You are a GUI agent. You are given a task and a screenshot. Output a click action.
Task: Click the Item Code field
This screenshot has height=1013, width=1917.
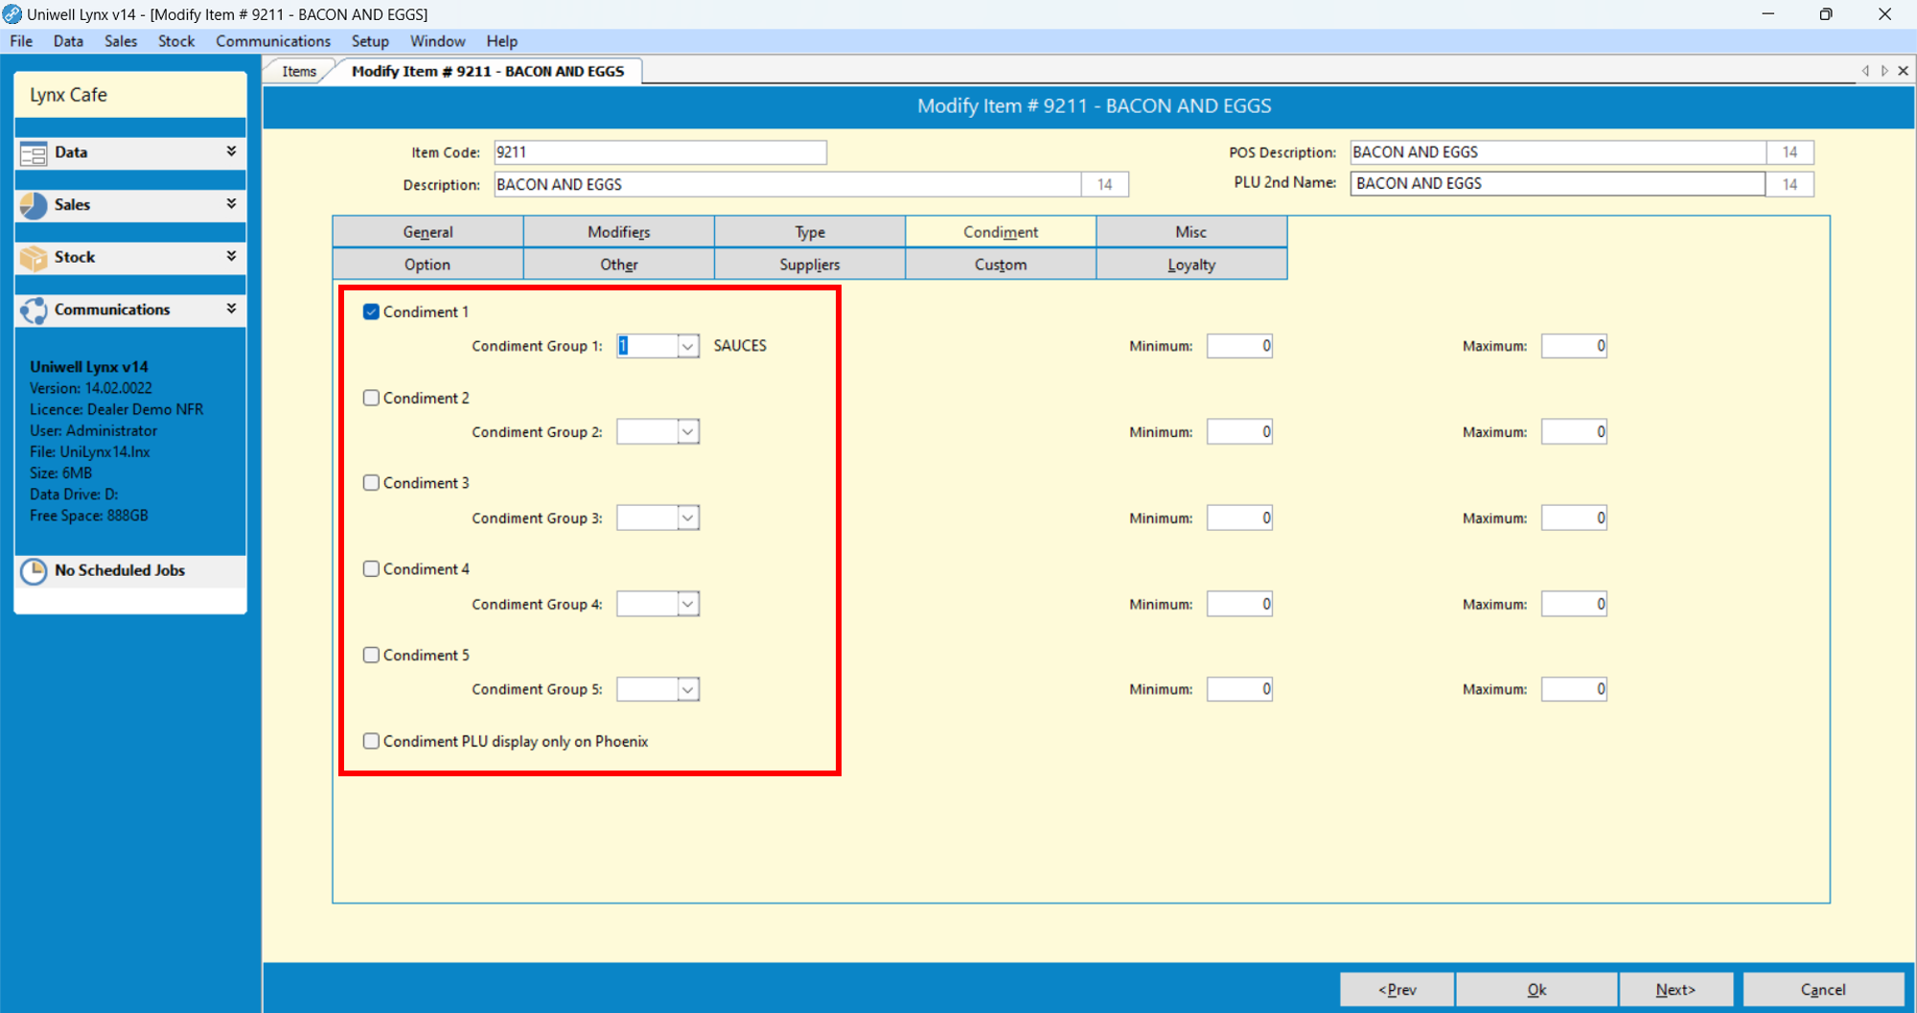[660, 152]
